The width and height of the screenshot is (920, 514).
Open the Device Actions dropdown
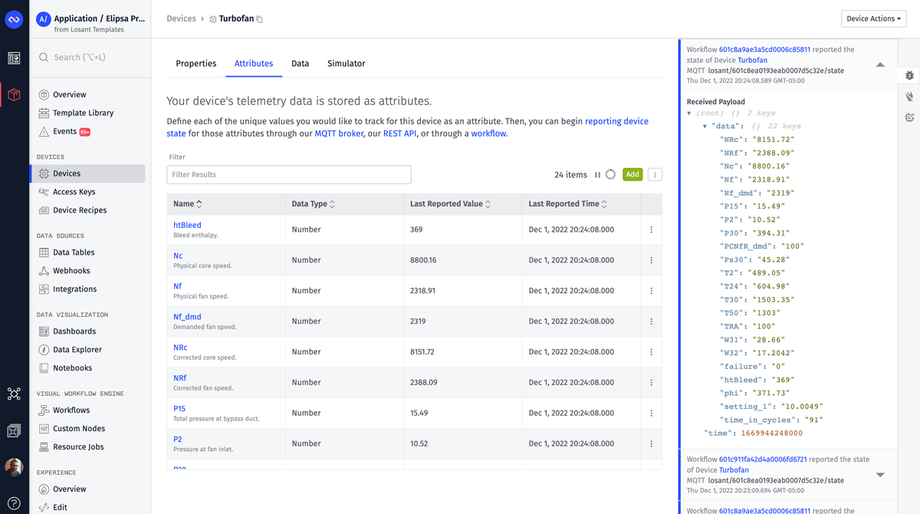[873, 18]
